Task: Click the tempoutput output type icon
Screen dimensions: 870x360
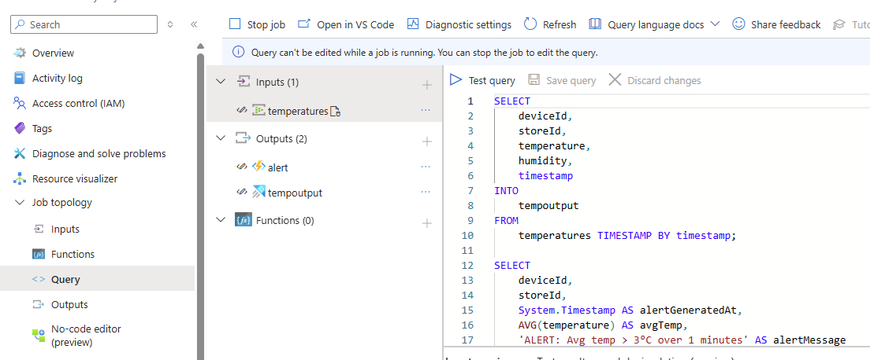Action: [258, 192]
